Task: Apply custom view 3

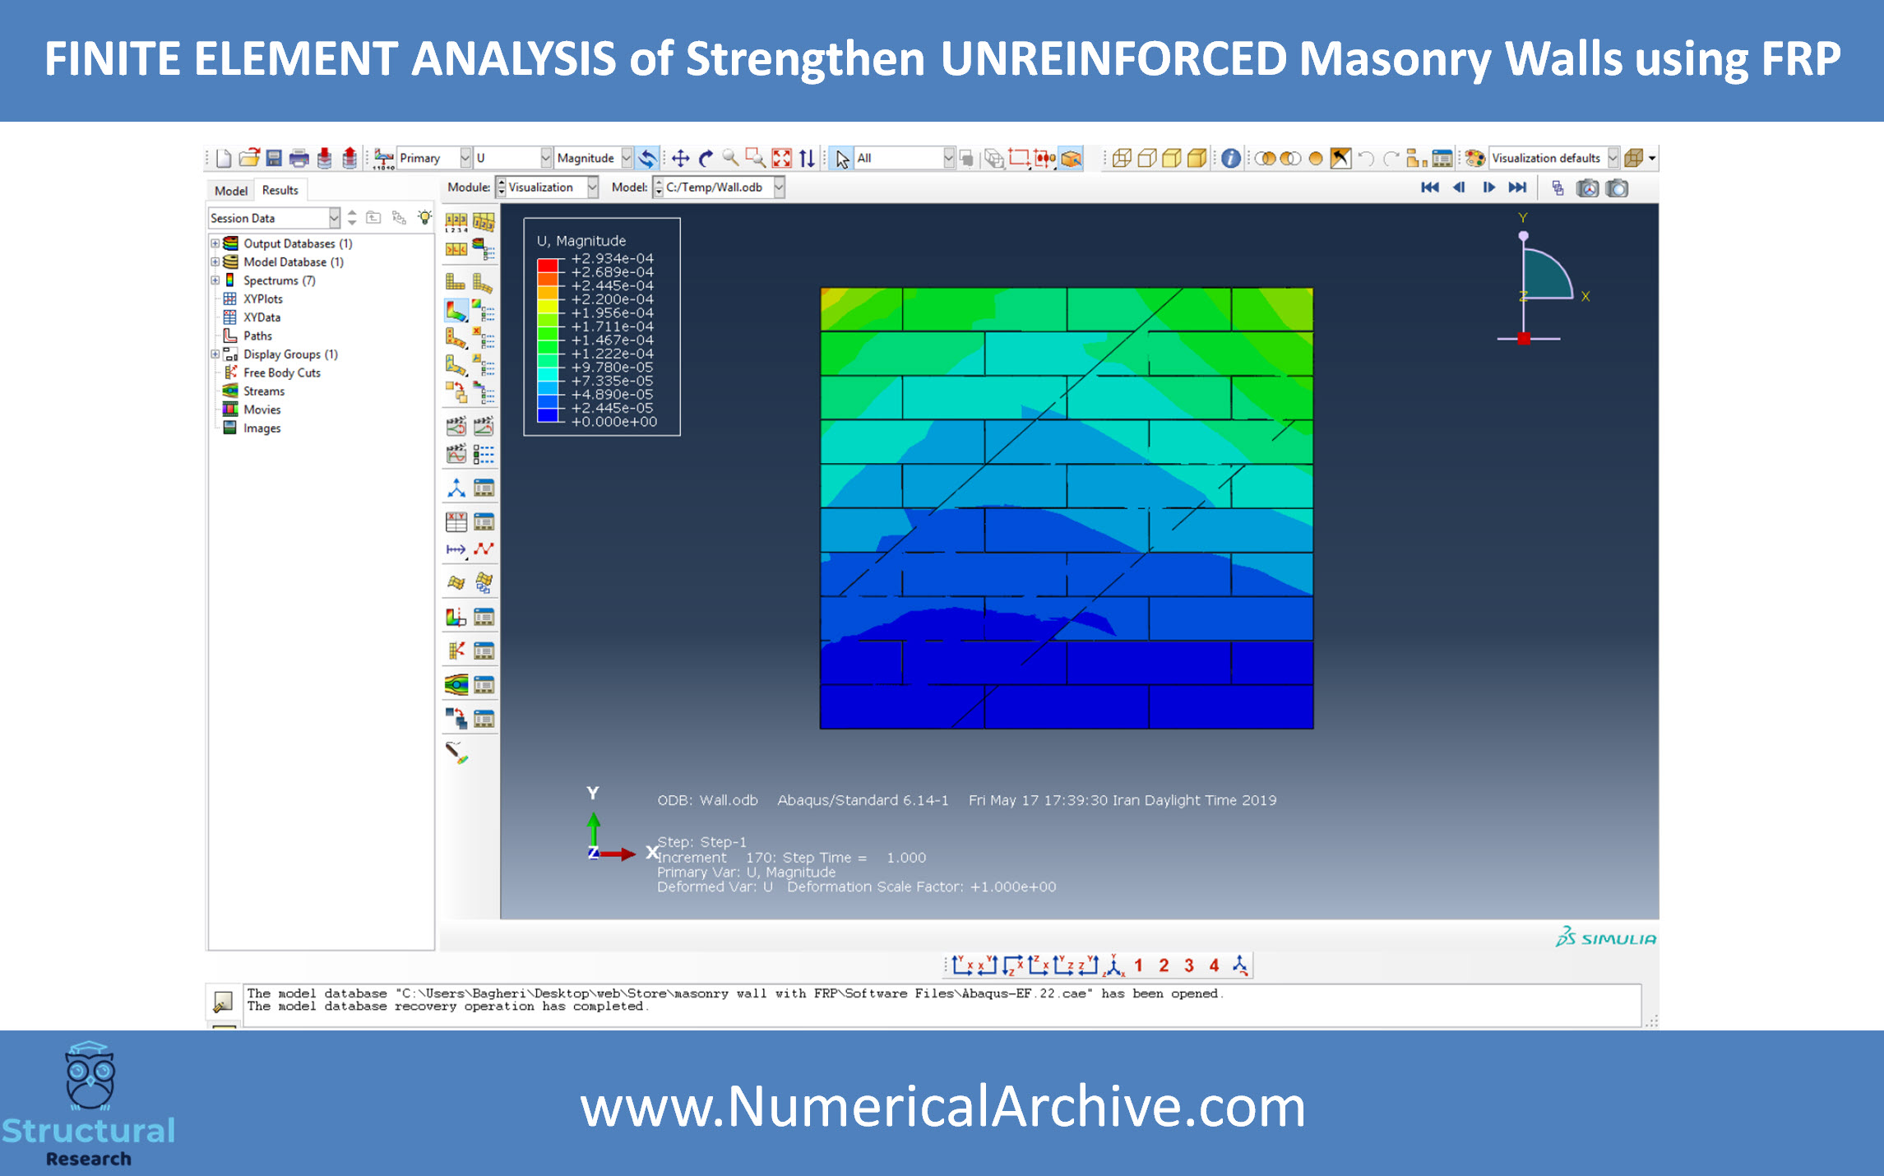Action: (x=1188, y=965)
